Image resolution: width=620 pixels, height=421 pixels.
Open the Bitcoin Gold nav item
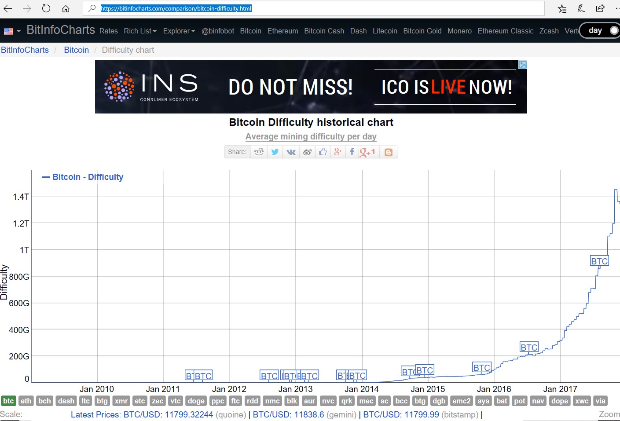tap(422, 31)
